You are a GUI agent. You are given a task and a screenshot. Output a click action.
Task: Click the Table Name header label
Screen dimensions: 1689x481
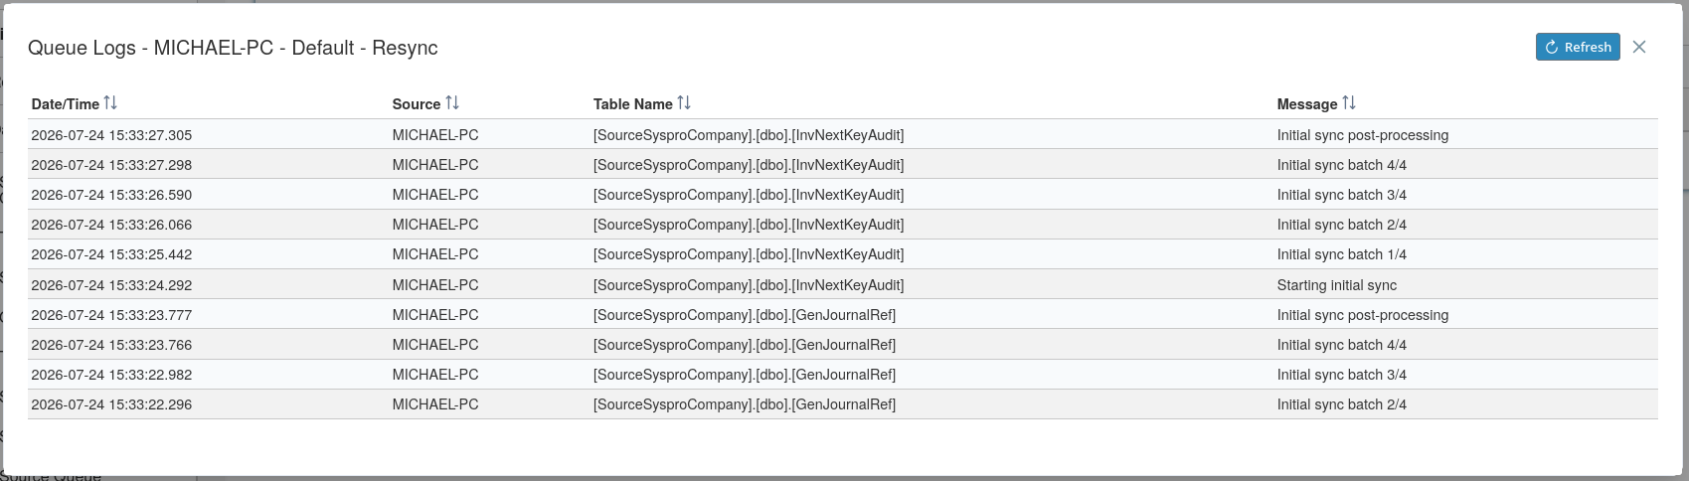(x=633, y=104)
